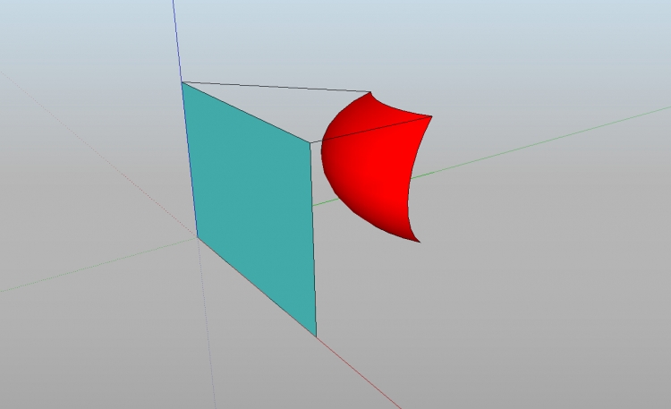Pick the top-right corner of teal face
This screenshot has height=409, width=671.
(x=310, y=142)
